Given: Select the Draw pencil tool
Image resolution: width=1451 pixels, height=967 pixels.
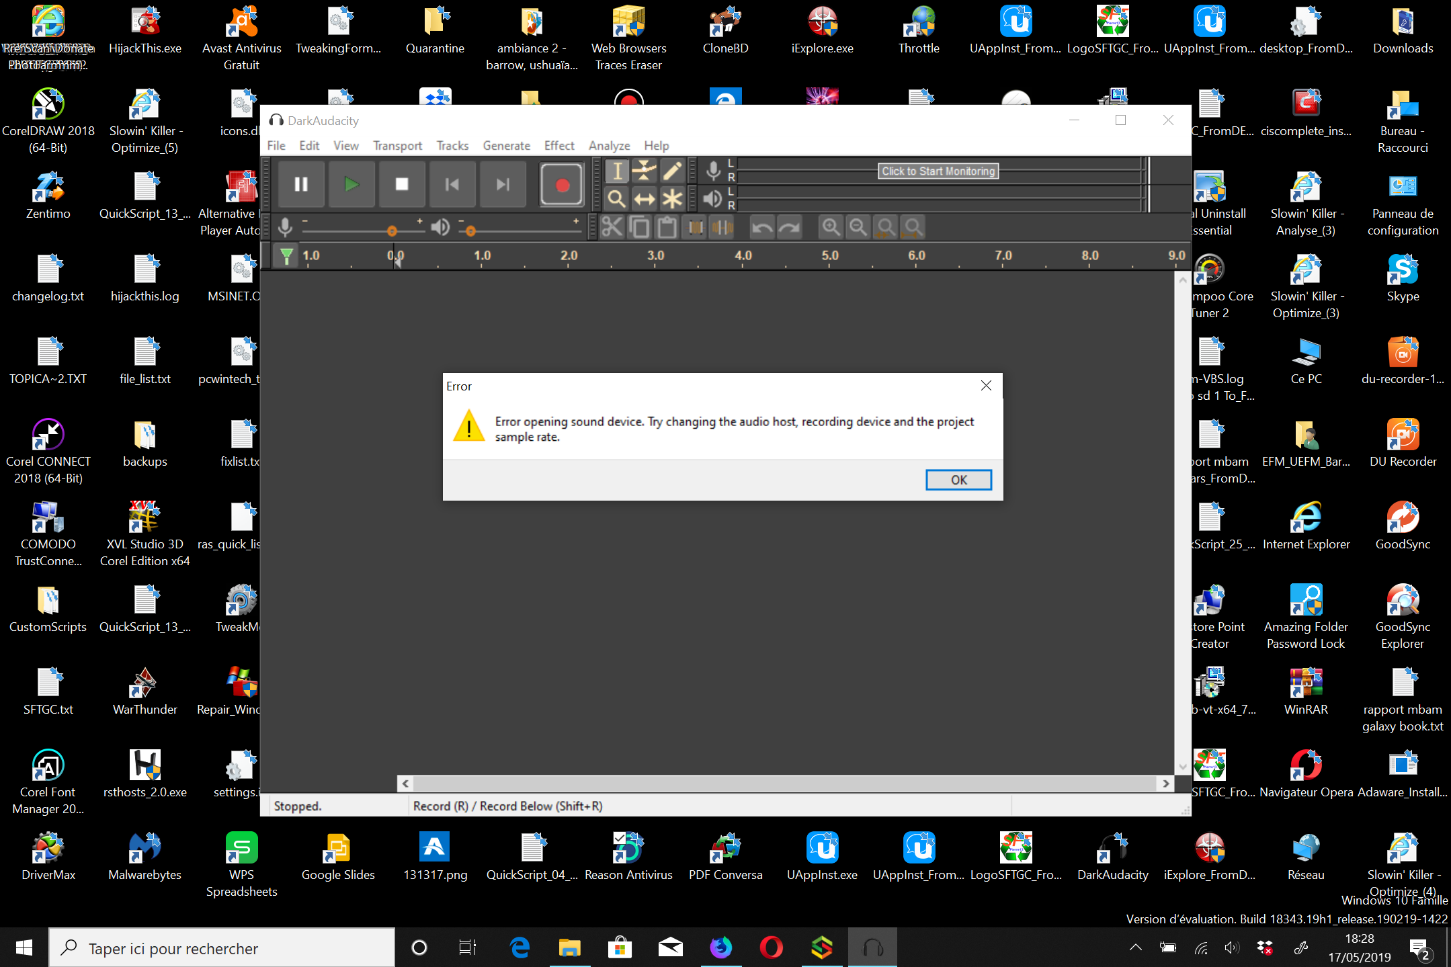Looking at the screenshot, I should (x=671, y=171).
